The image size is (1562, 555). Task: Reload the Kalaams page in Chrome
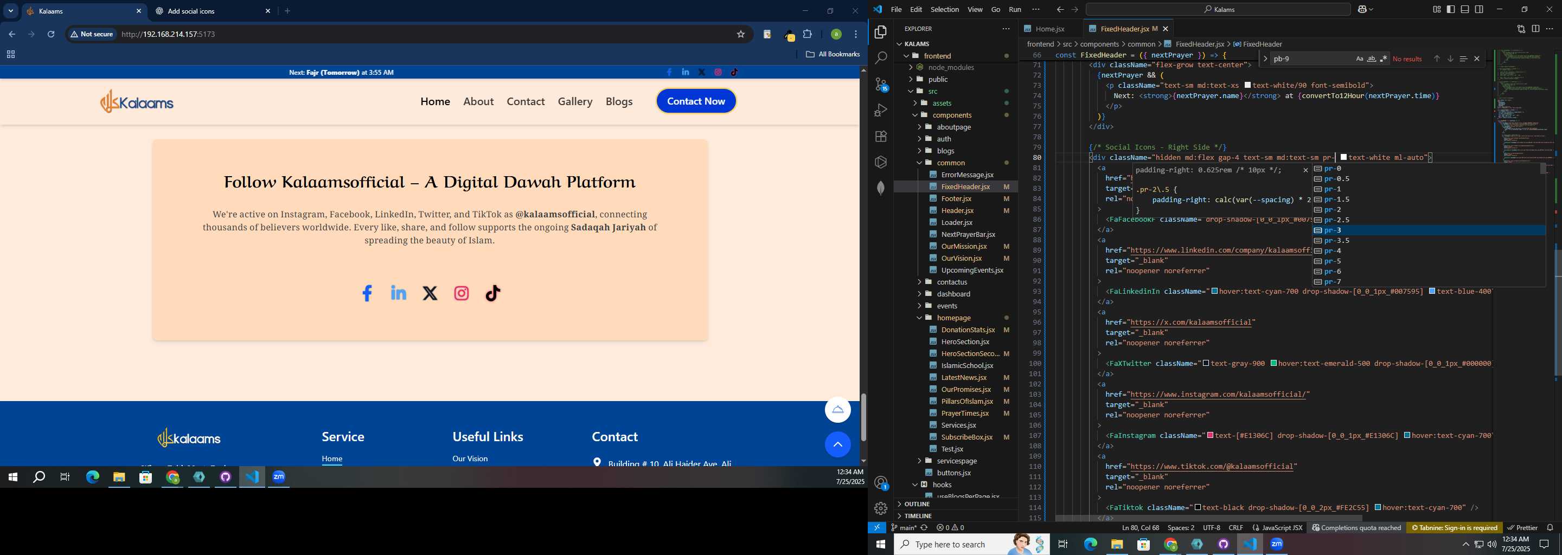click(x=52, y=35)
